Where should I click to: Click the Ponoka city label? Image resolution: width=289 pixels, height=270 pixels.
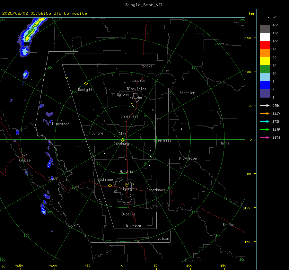(x=146, y=66)
